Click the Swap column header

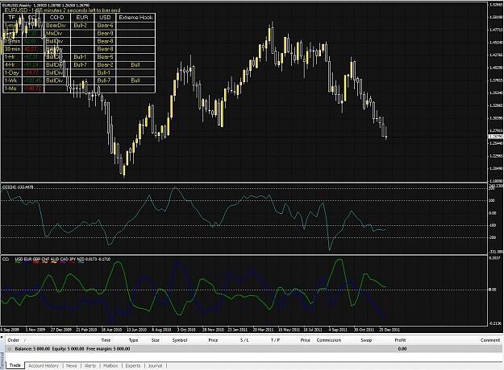point(366,340)
